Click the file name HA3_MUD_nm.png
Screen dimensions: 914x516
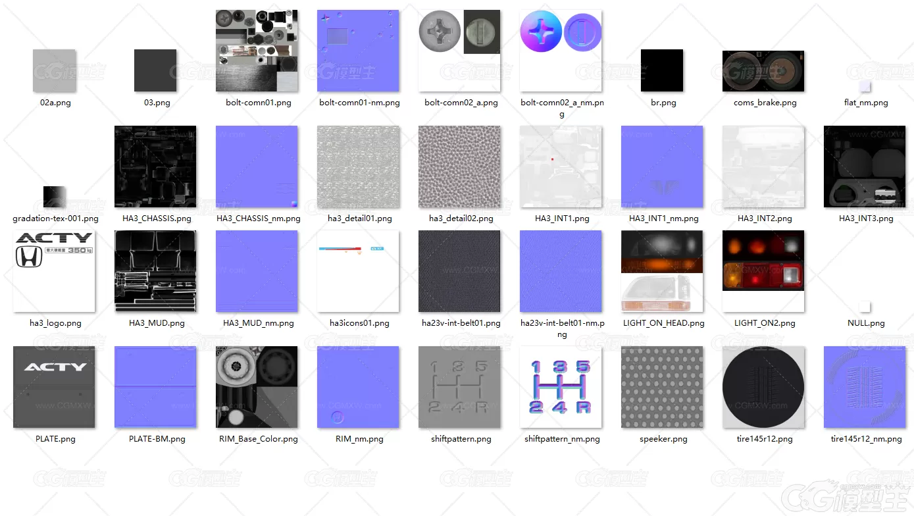point(258,323)
